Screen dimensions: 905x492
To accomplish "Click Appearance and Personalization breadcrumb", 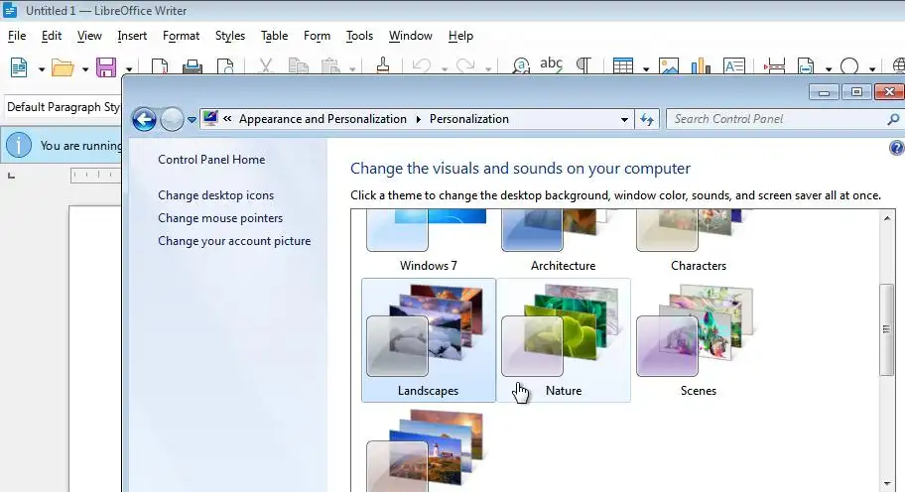I will tap(323, 119).
